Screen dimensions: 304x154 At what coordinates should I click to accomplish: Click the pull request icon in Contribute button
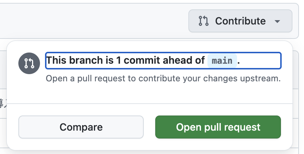[x=204, y=21]
